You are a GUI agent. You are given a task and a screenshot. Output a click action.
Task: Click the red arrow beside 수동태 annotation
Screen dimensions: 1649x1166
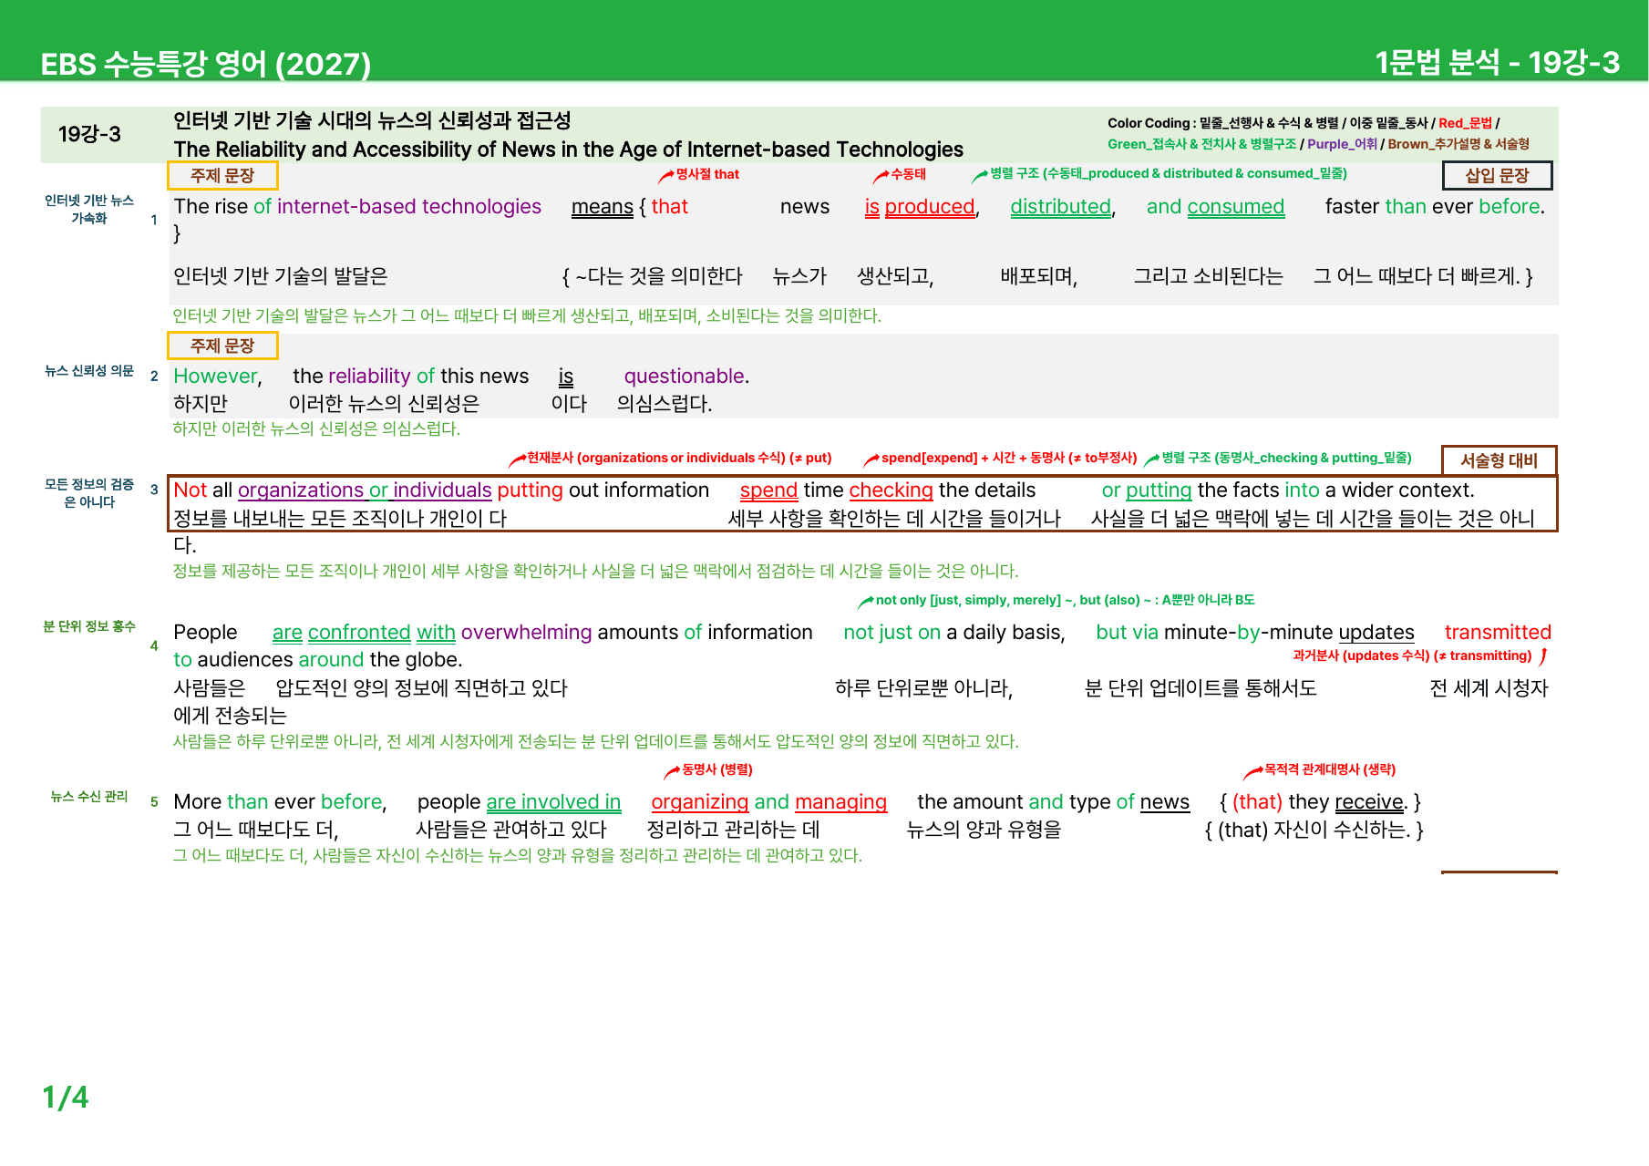click(x=881, y=176)
